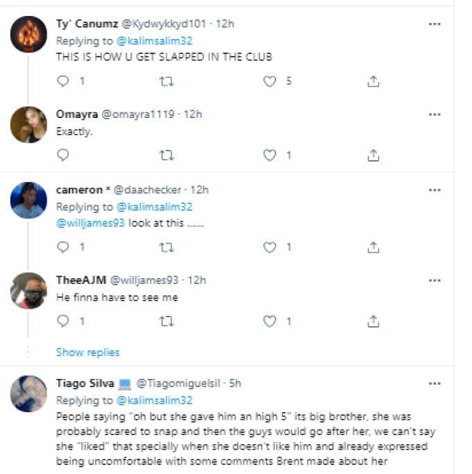Screen dimensions: 472x474
Task: Open more options on Tiago Silva's tweet
Action: tap(435, 383)
